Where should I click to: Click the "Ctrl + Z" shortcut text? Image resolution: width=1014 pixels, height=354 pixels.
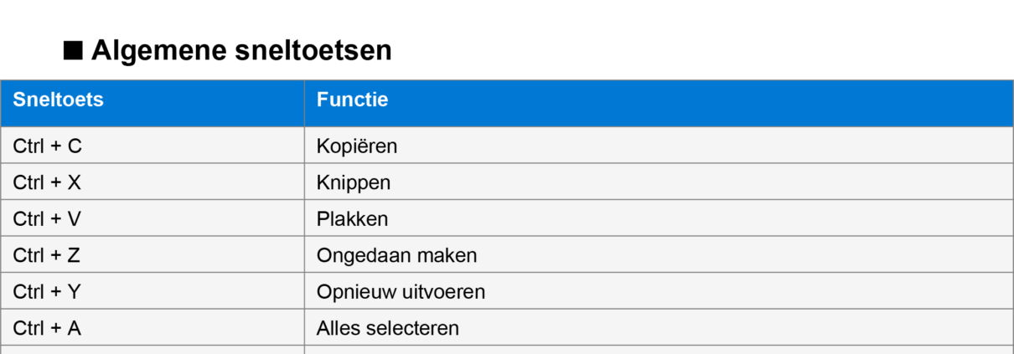coord(48,255)
